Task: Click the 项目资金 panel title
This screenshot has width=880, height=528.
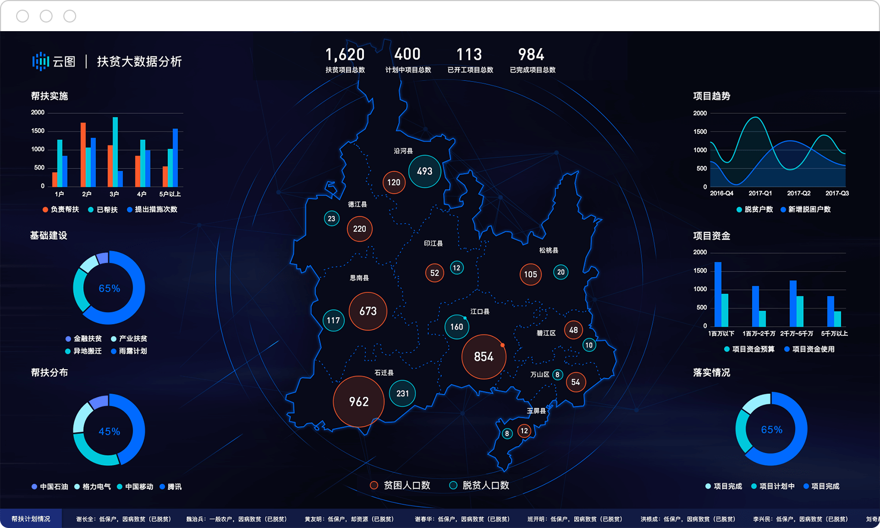Action: pos(712,236)
